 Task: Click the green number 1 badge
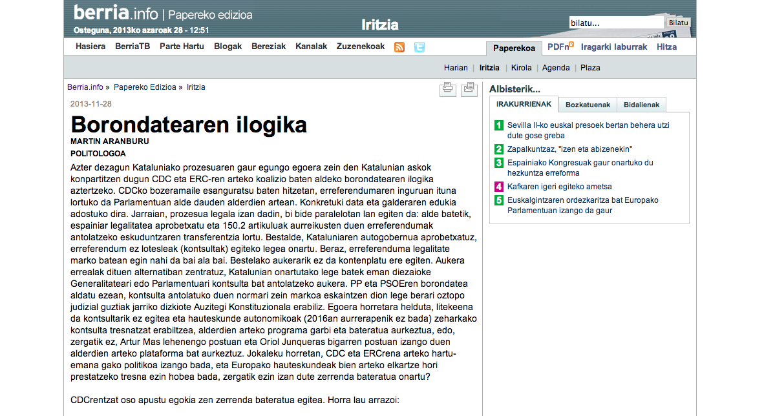coord(499,126)
